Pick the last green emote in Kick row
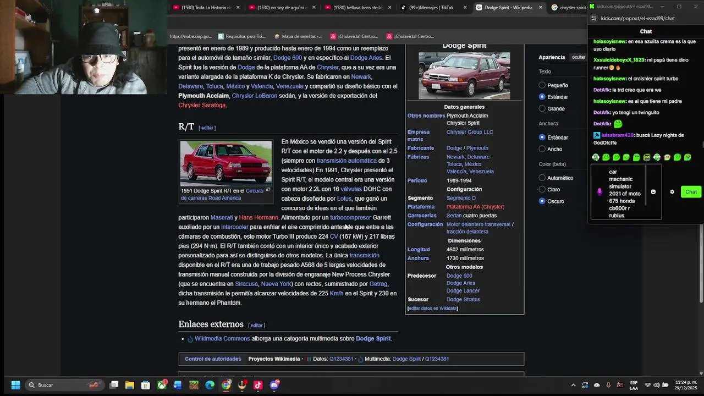The height and width of the screenshot is (396, 704). [x=687, y=157]
